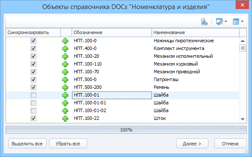Viewport: 252px width, 157px height.
Task: Select cell Ремень
Action: (x=195, y=87)
